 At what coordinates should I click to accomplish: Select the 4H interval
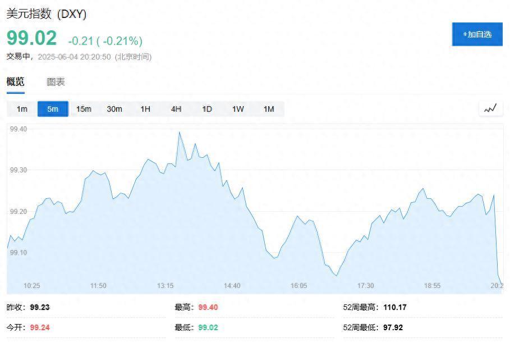[x=176, y=109]
